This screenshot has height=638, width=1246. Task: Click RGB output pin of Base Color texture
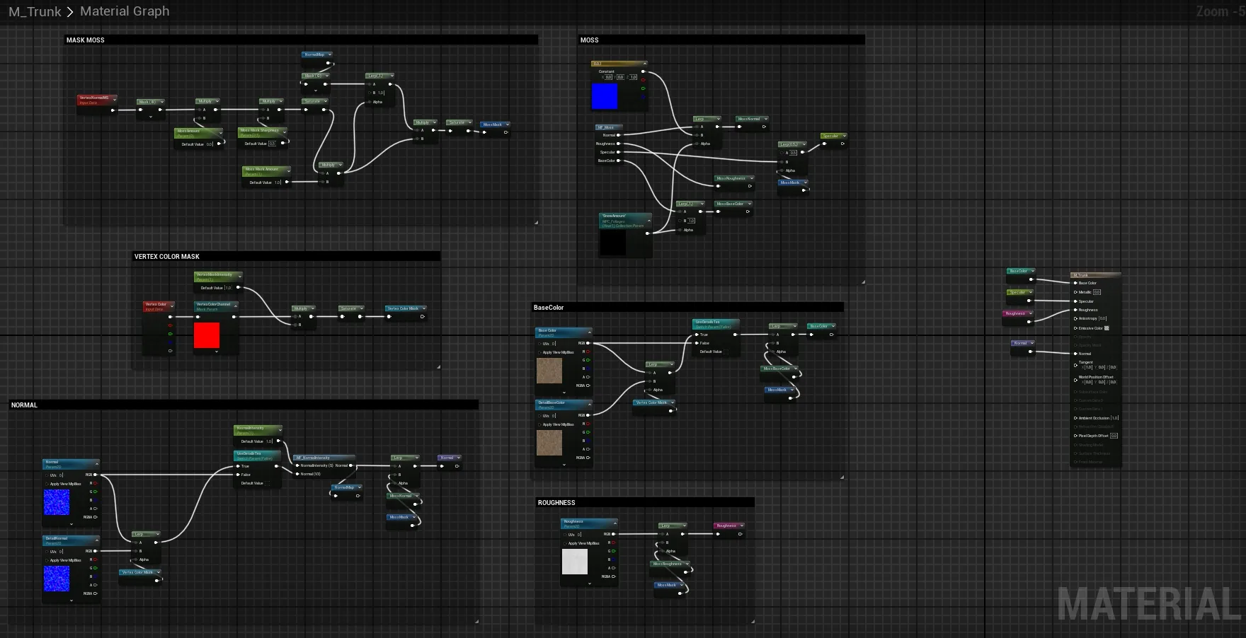pos(588,343)
